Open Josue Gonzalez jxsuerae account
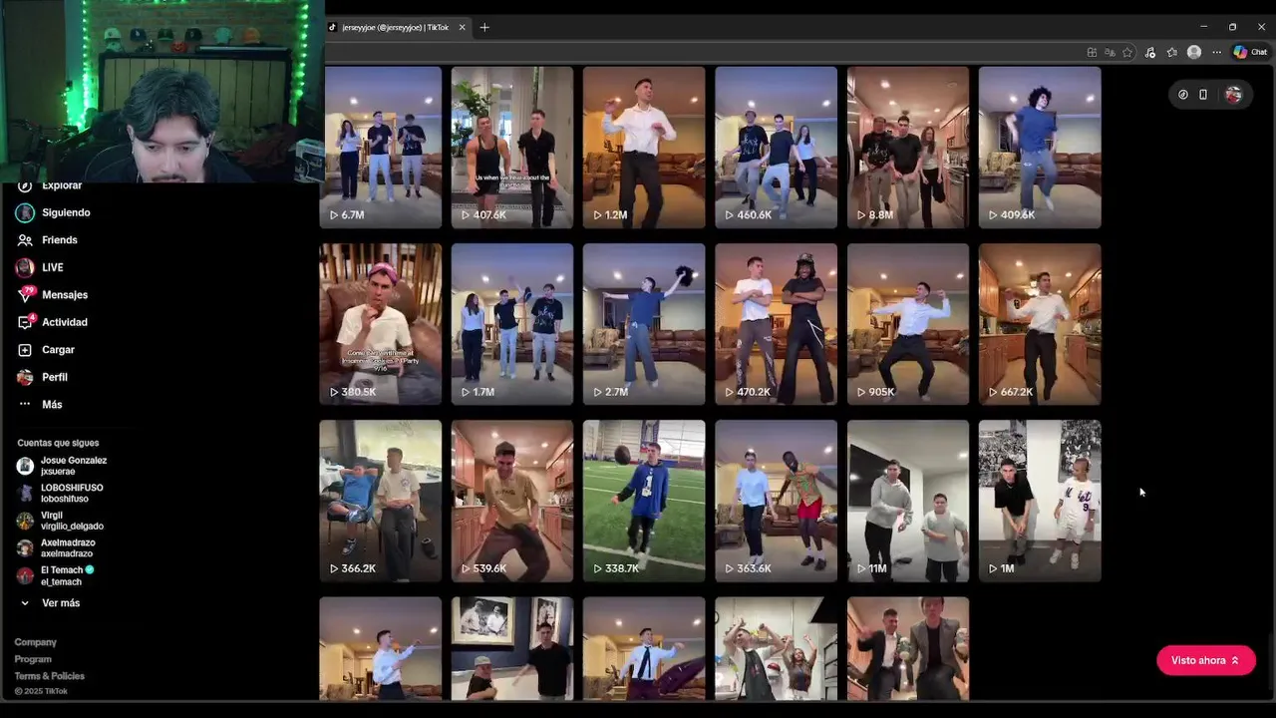 [62, 466]
